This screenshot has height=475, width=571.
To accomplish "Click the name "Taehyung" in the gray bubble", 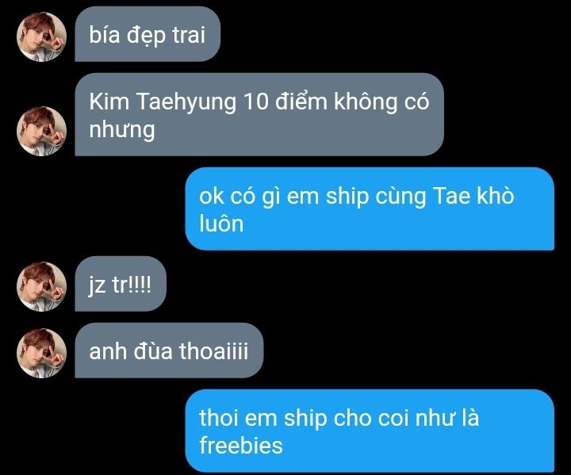I will click(186, 102).
